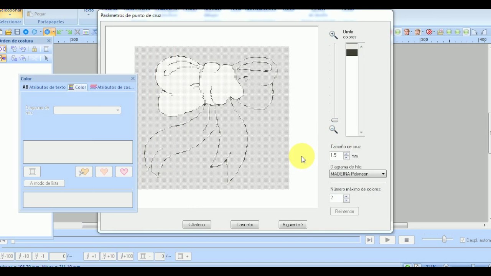The image size is (491, 276).
Task: Switch to Atributos de texto tab
Action: tap(44, 87)
